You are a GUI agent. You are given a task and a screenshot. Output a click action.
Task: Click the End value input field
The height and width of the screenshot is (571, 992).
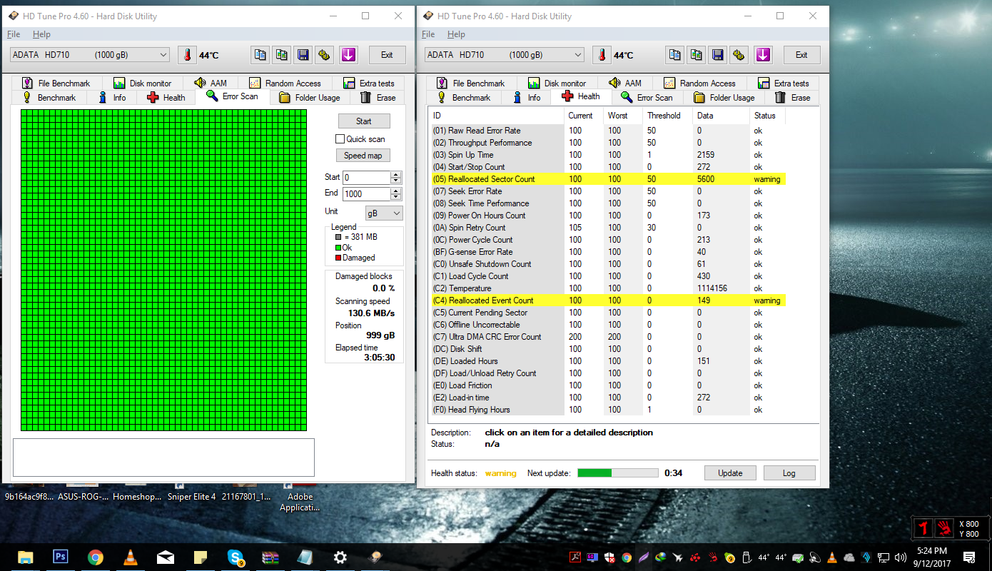click(x=366, y=193)
